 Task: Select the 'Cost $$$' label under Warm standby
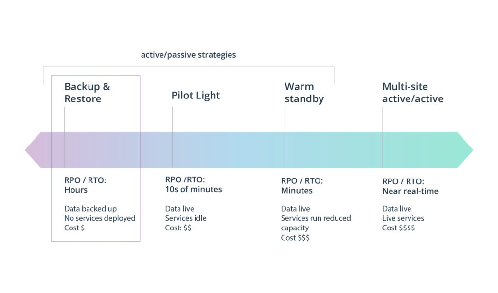point(295,238)
